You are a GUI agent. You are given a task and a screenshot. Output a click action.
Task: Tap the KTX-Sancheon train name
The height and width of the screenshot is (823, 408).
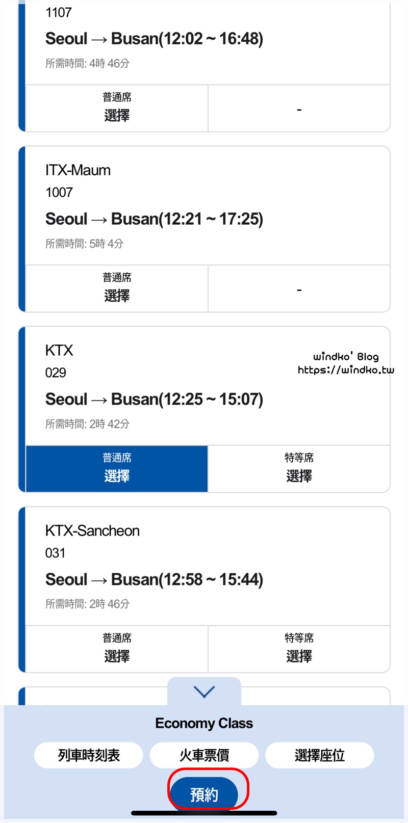click(x=92, y=530)
